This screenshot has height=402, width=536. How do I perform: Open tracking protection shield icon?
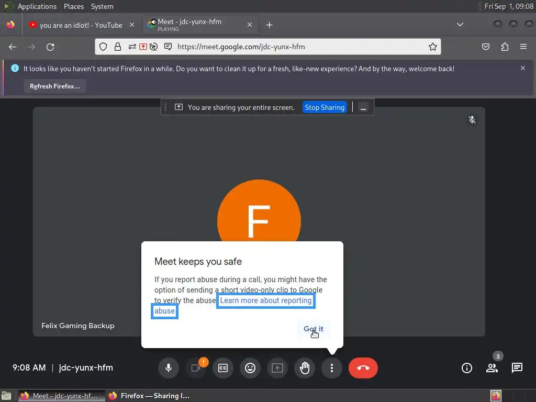[x=103, y=47]
